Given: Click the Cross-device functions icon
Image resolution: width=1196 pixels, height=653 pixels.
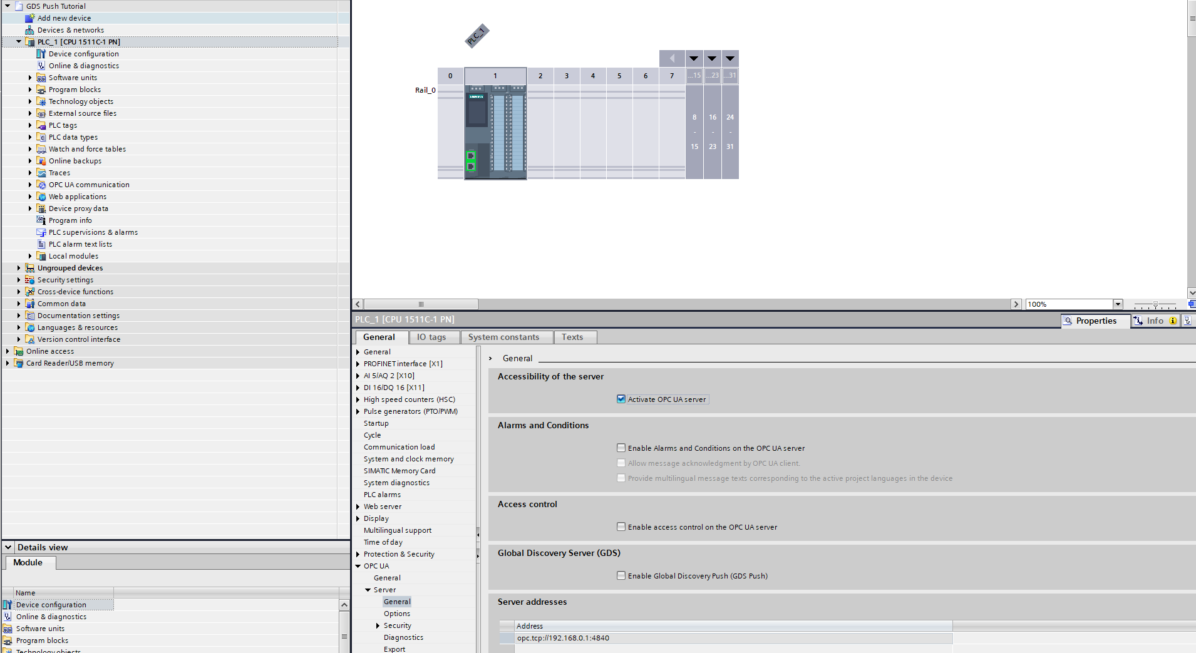Looking at the screenshot, I should [x=29, y=292].
